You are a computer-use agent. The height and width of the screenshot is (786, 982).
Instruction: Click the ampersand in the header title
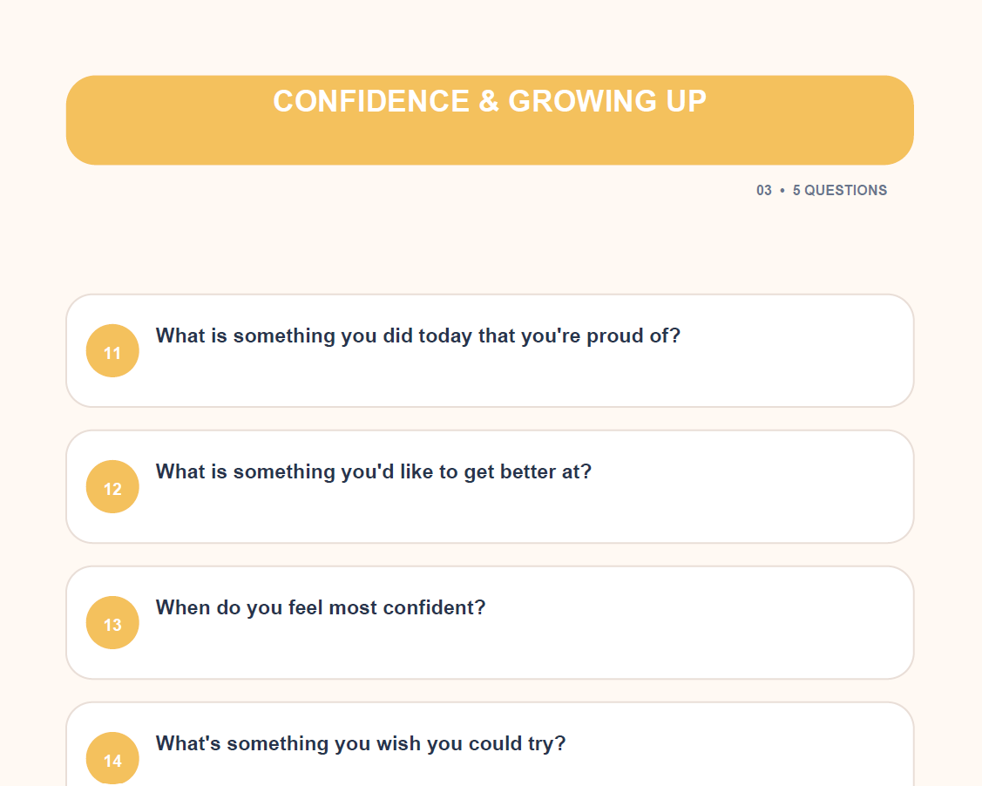(x=489, y=101)
